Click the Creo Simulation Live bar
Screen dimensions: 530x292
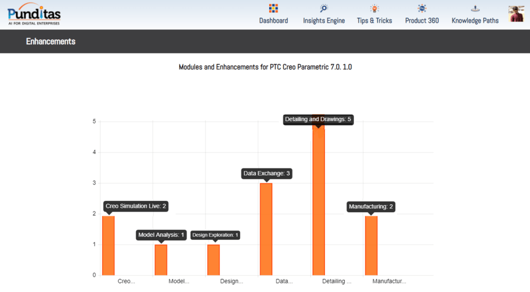point(108,246)
